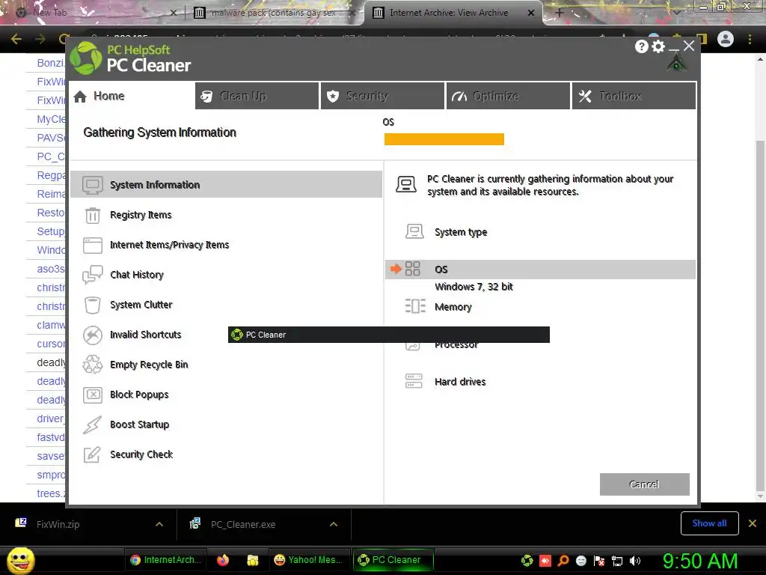
Task: Click the Chrome profile avatar icon
Action: coord(726,39)
